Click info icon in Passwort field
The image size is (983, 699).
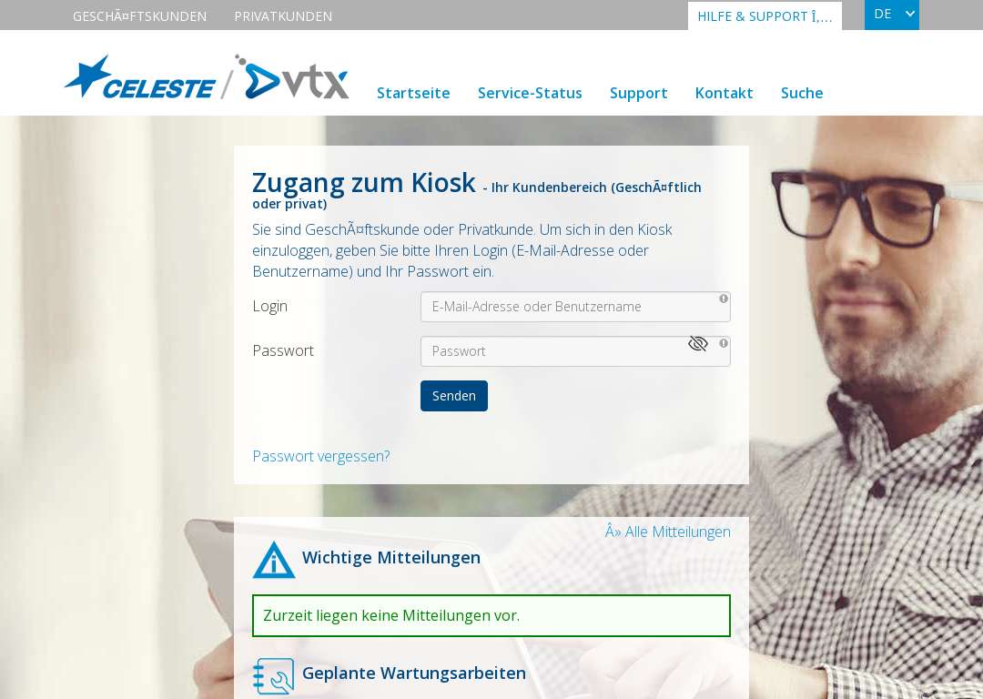(x=724, y=343)
